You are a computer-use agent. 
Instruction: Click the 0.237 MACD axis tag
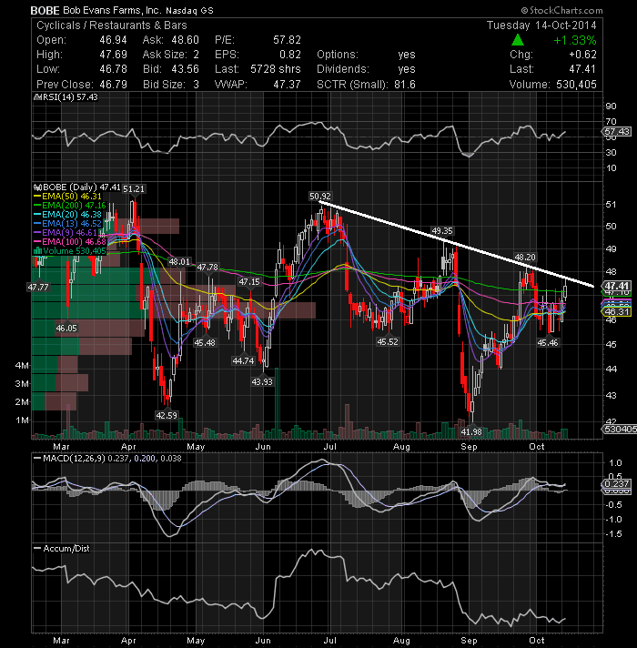coord(616,483)
